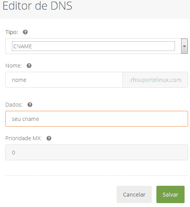Click the help icon beside Tipo
190x207 pixels.
pos(25,32)
